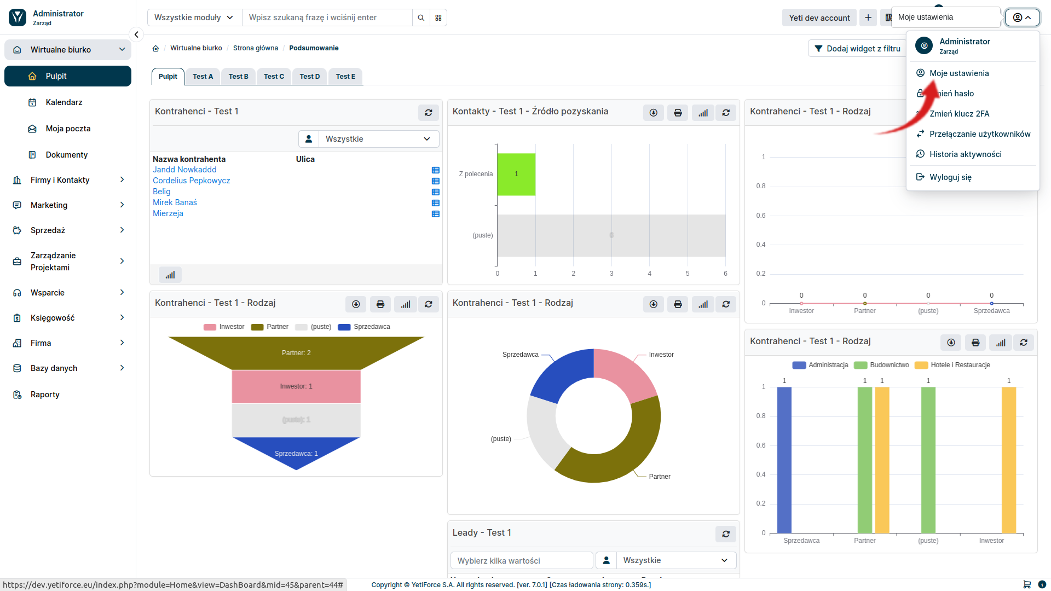Refresh the funnel chart Kontrahenci Rodzaj widget
The image size is (1051, 591).
tap(429, 304)
